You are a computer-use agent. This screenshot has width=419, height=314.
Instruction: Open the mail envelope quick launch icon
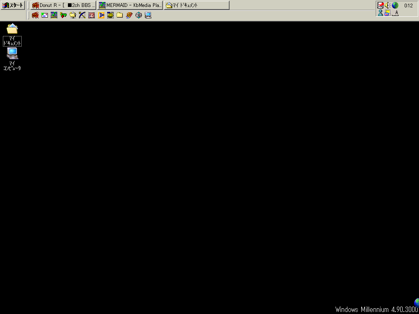point(45,15)
